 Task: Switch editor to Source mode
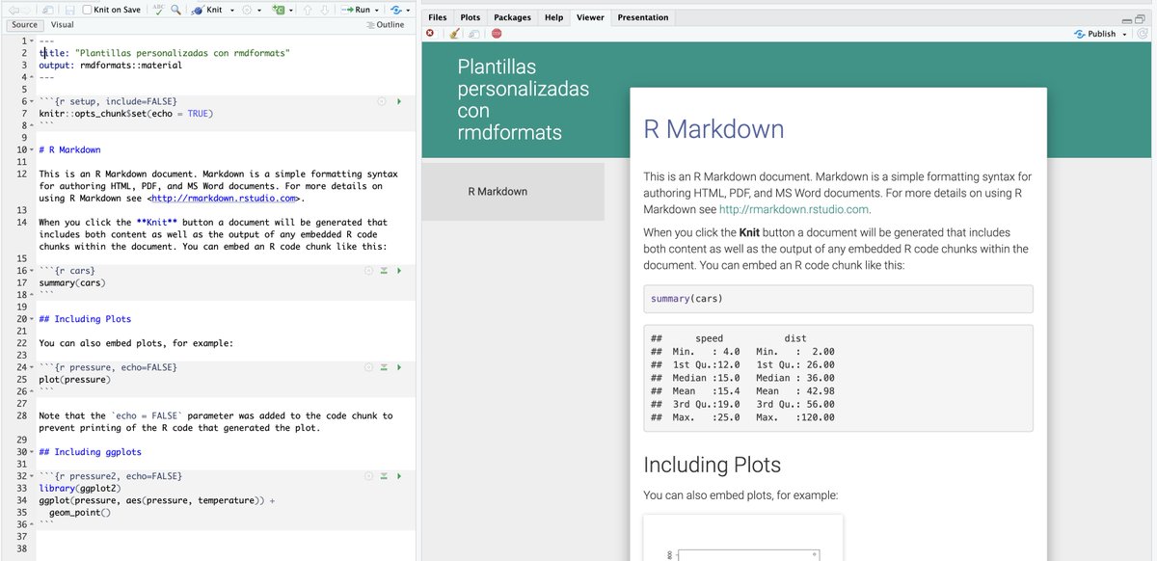pyautogui.click(x=24, y=24)
